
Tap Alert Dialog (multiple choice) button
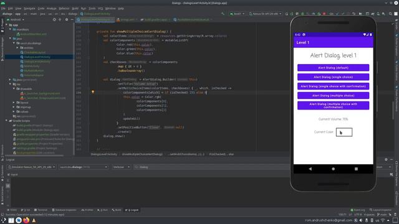[333, 95]
